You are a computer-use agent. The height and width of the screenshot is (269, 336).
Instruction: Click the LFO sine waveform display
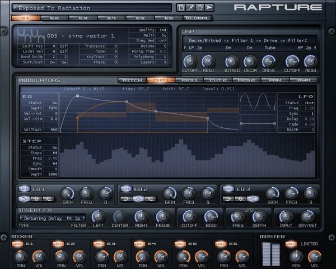coord(258,101)
